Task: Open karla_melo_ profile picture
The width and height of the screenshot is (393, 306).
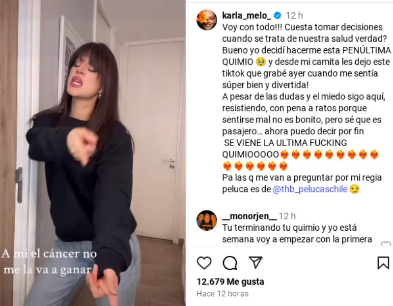Action: click(x=207, y=20)
